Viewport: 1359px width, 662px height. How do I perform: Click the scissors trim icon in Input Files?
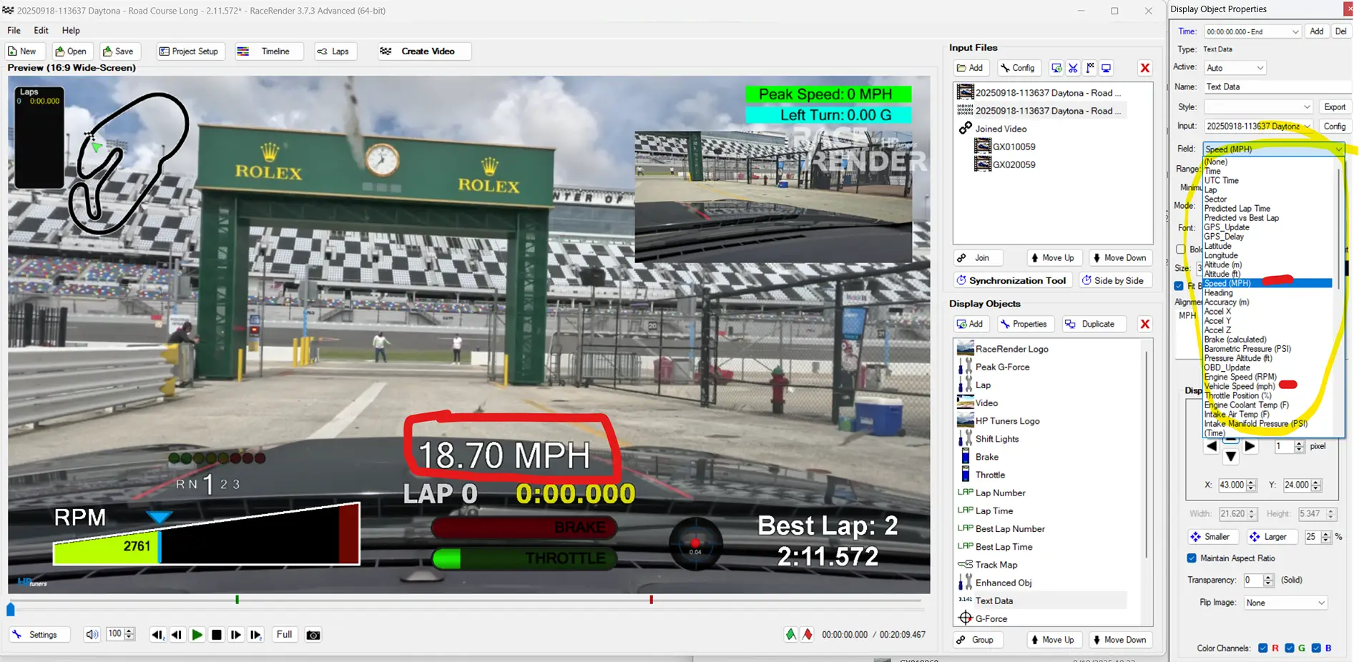click(x=1073, y=68)
